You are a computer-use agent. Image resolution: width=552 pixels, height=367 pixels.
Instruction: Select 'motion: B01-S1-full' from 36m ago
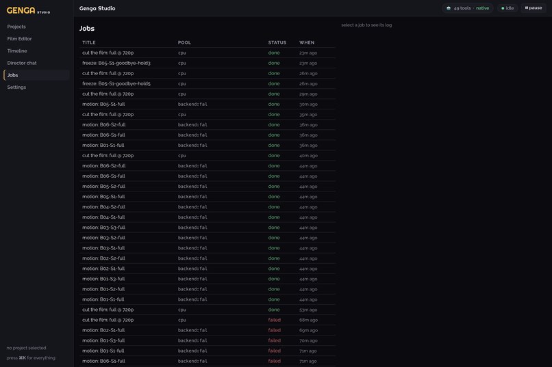coord(208,146)
